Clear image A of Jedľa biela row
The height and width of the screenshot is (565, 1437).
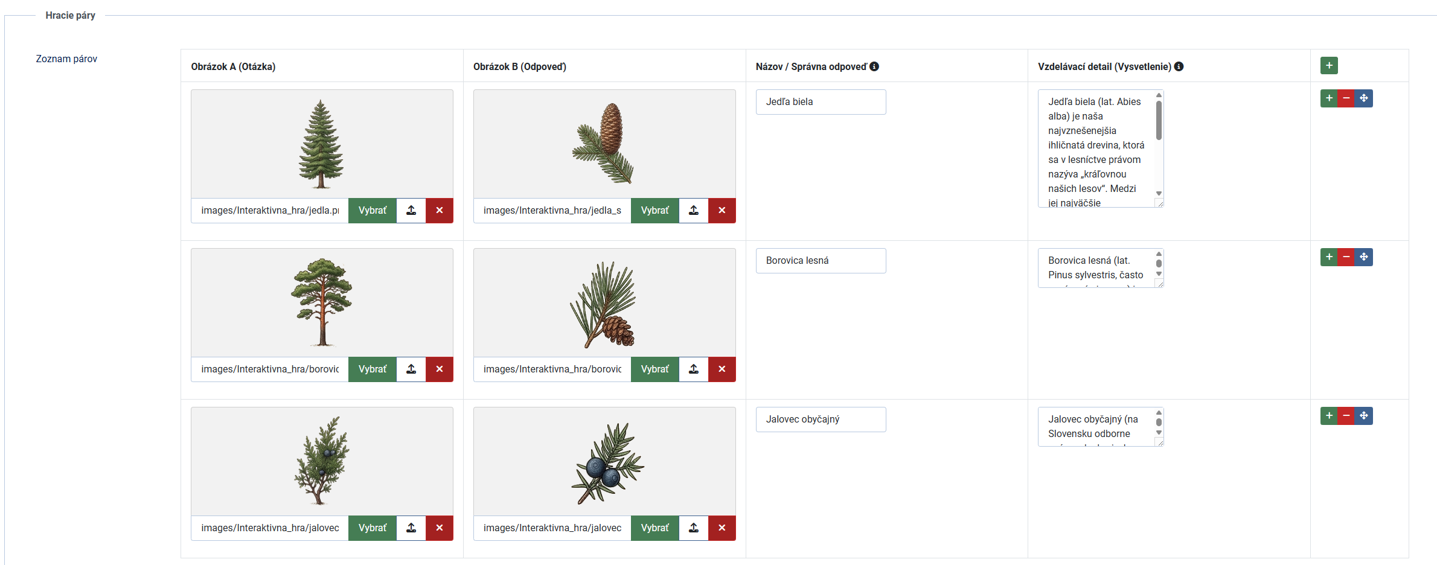pos(440,211)
